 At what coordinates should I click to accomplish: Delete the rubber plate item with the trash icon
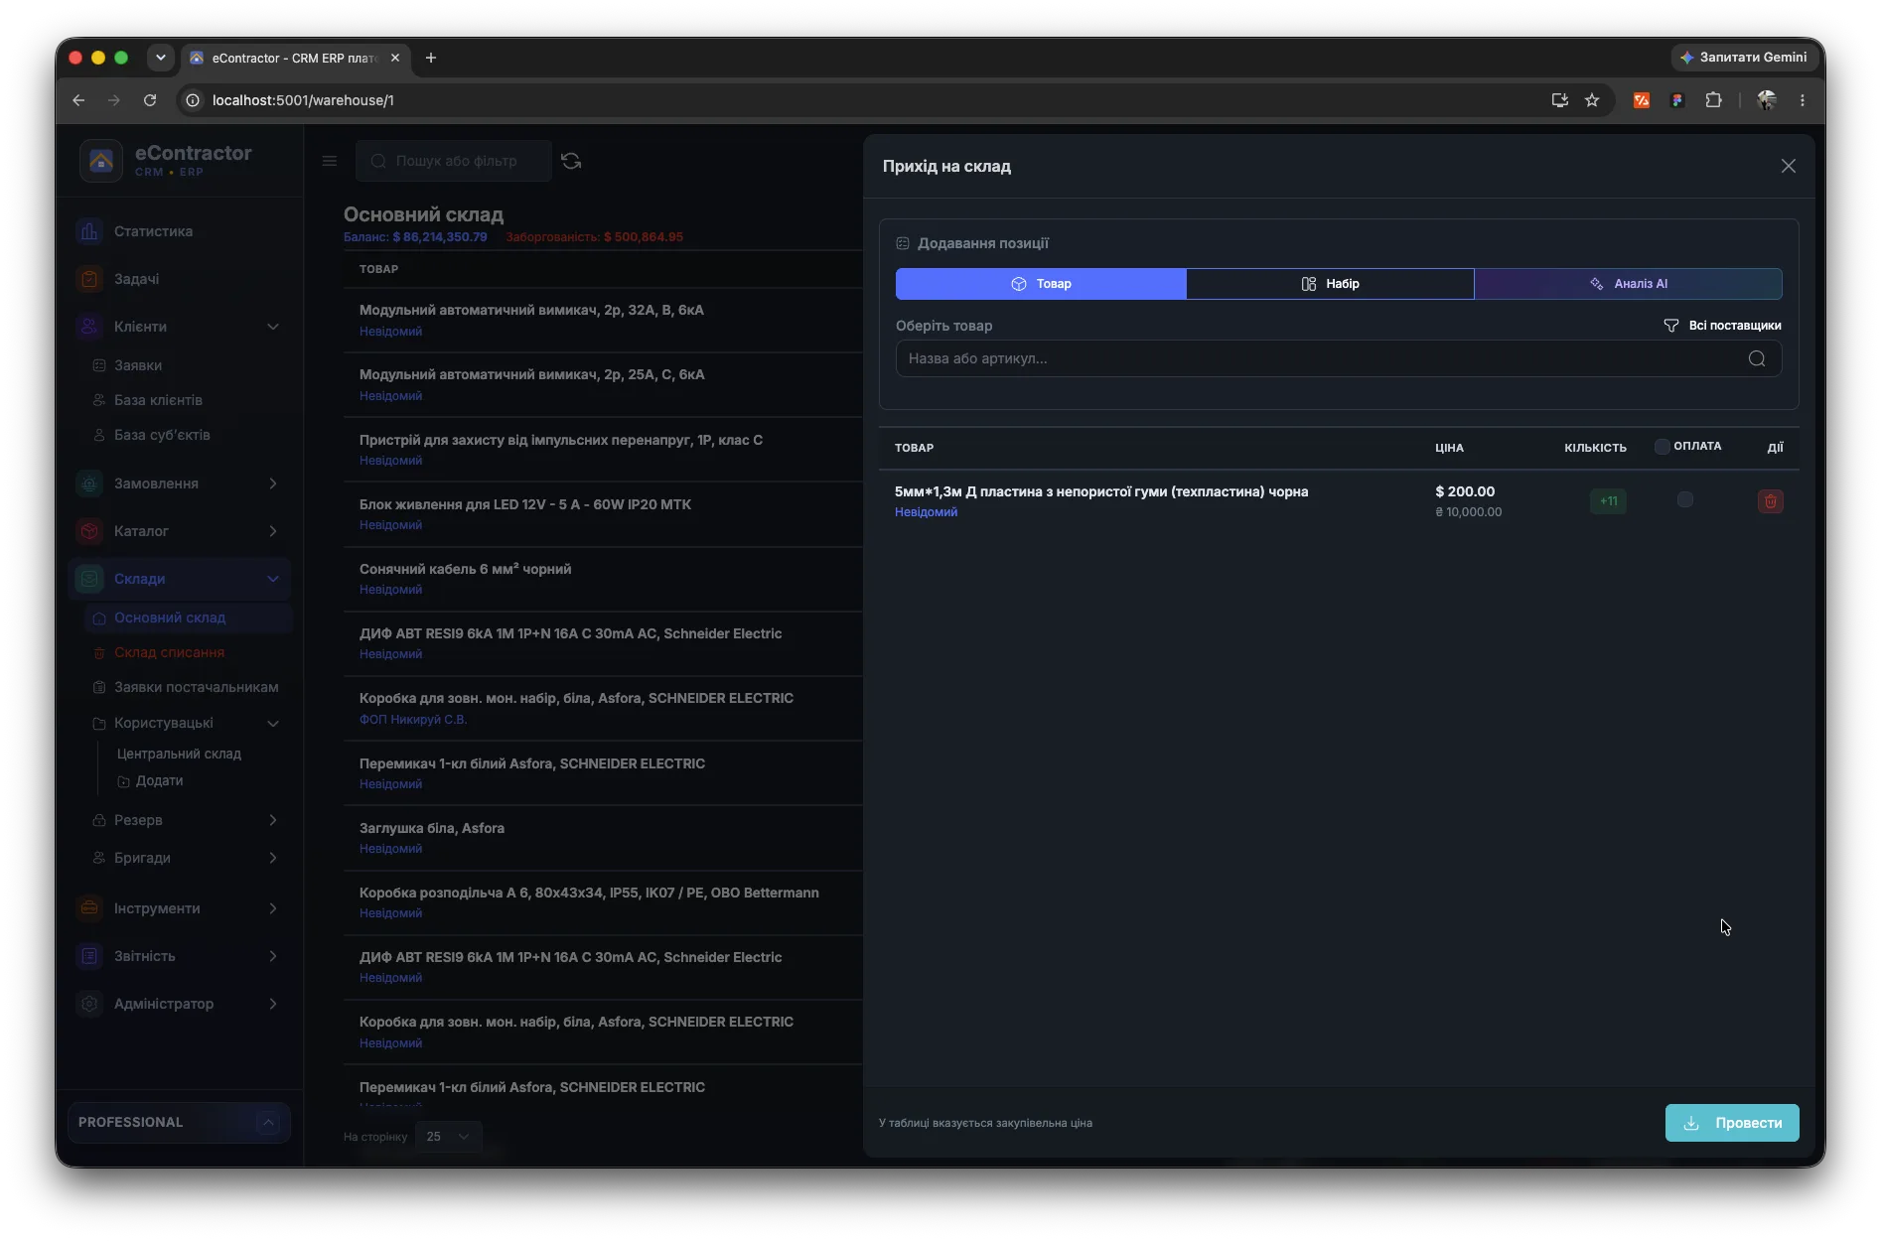[x=1770, y=501]
